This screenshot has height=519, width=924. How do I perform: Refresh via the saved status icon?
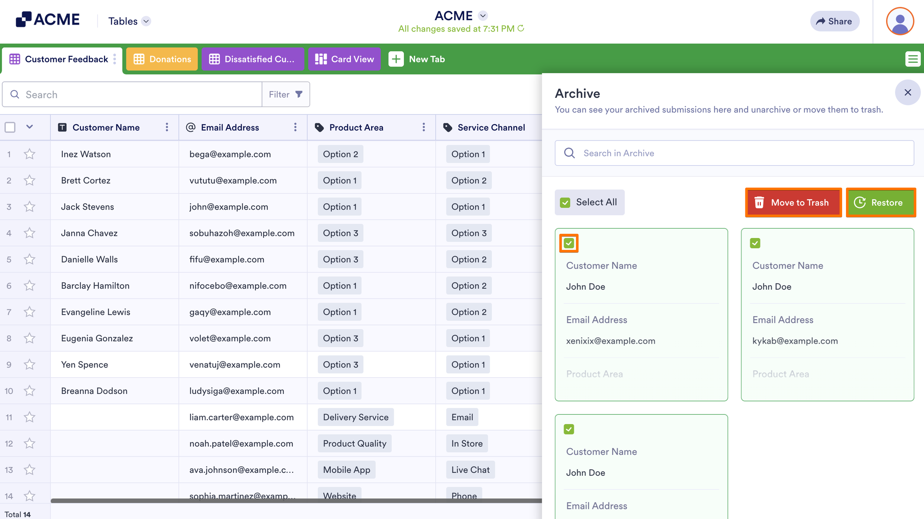[x=521, y=28]
